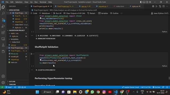Click the run icon in editor title bar
Screen dimensions: 170x95
coord(156,6)
